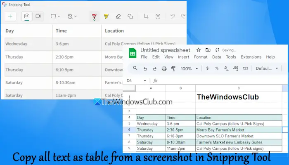Screen dimensions: 289x165
Task: Open the snip delay timer dropdown
Action: click(x=72, y=16)
